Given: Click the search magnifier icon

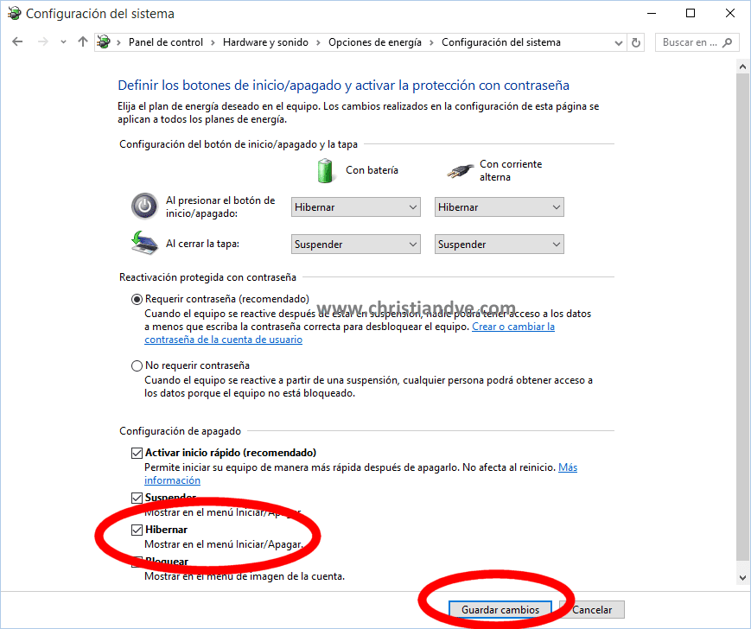Looking at the screenshot, I should [x=727, y=42].
